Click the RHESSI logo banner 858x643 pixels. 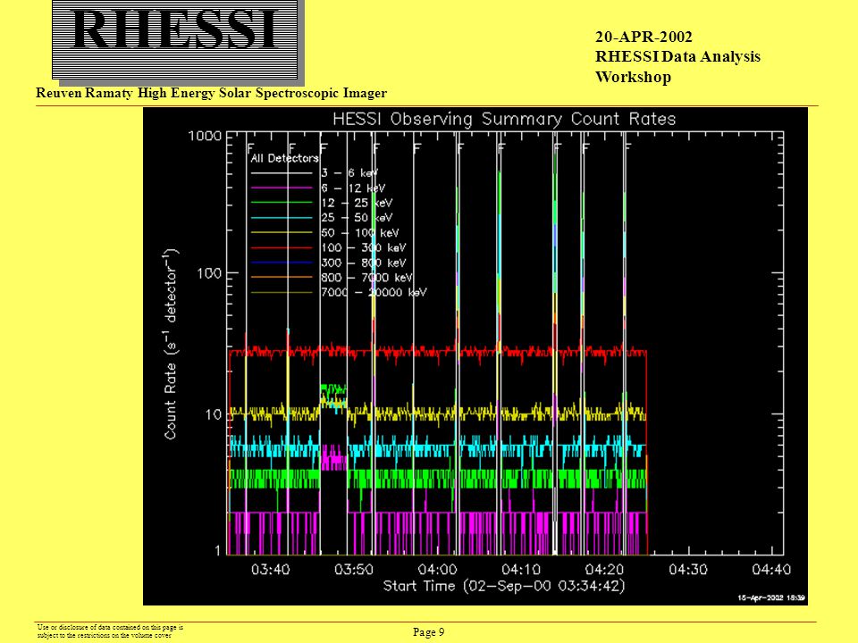175,39
